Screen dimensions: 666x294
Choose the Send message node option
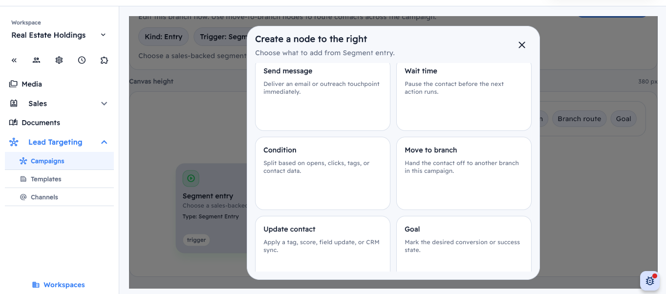point(322,96)
